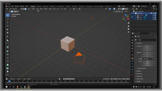162x91 pixels.
Task: Open the Keying timeline menu
Action: [x=19, y=79]
